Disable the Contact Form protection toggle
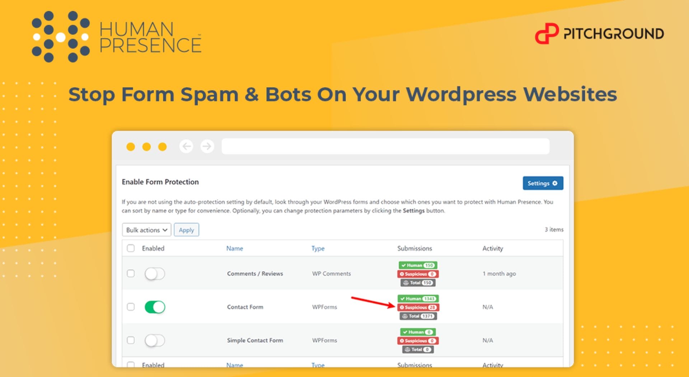689x377 pixels. [x=155, y=307]
